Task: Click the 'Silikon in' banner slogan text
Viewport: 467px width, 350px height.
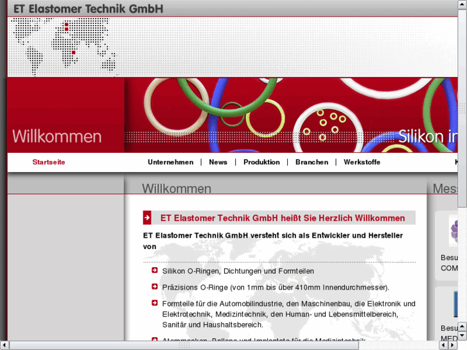Action: click(428, 136)
